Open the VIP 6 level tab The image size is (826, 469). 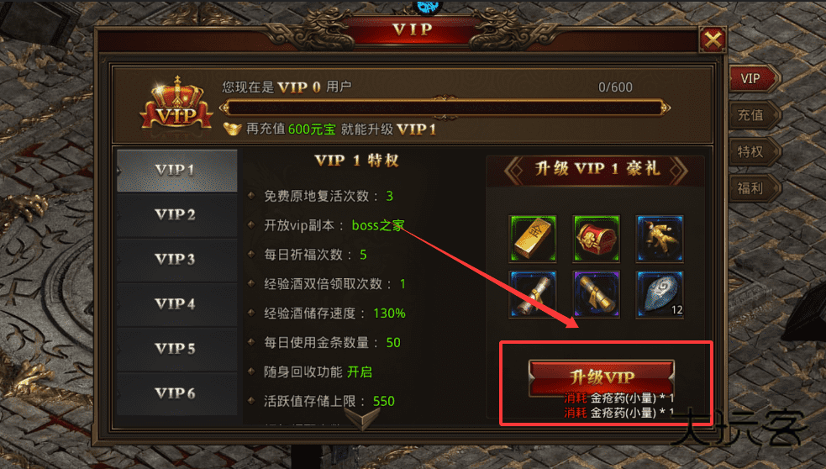[176, 393]
